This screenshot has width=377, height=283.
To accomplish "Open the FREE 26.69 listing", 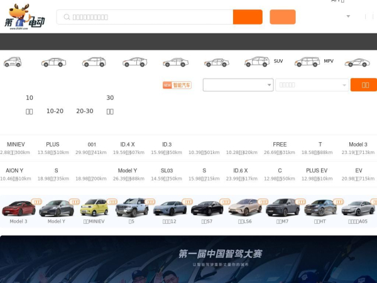I will click(x=280, y=148).
